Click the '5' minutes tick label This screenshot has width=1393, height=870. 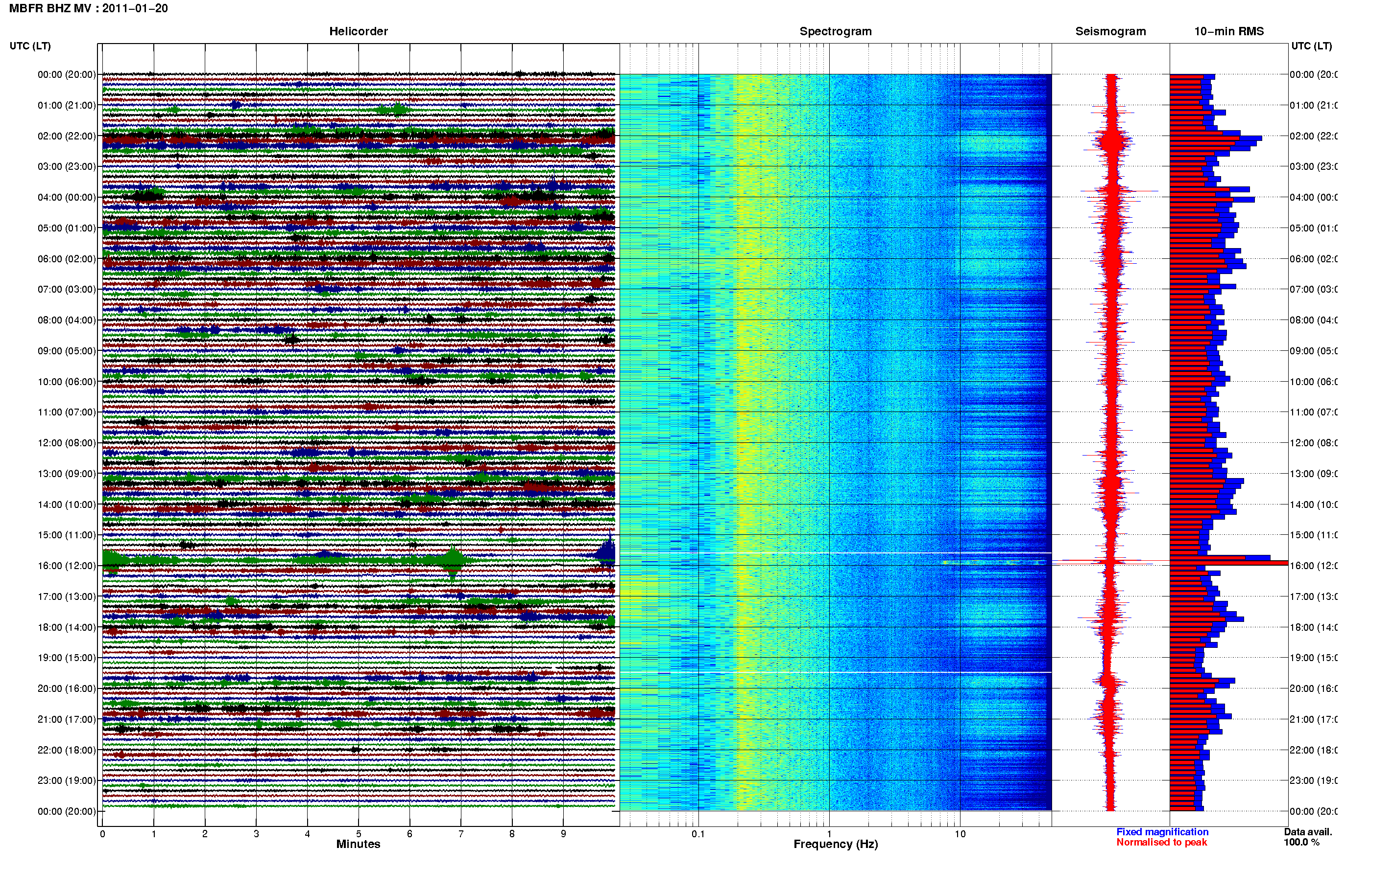pos(358,833)
